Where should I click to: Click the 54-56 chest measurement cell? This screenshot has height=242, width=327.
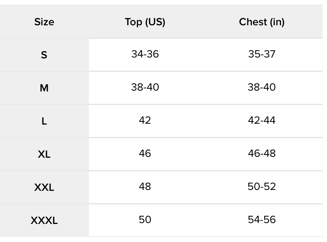coord(262,220)
